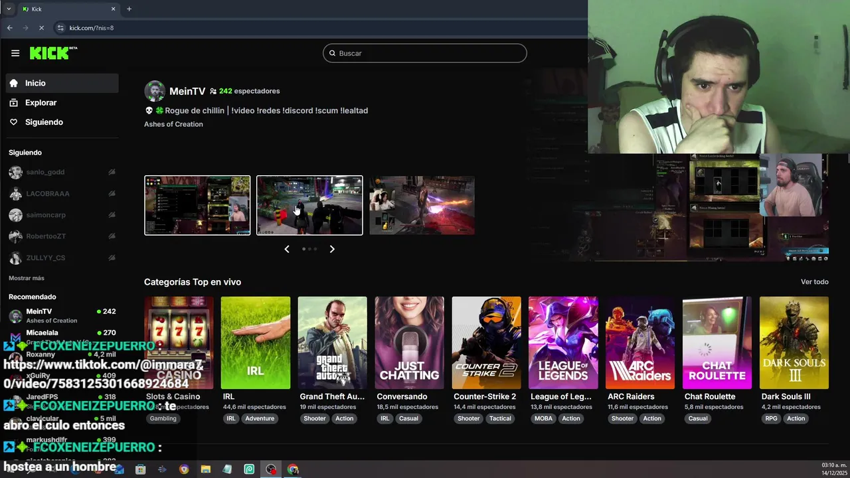Click the browser back arrow
Image resolution: width=850 pixels, height=478 pixels.
coord(9,28)
